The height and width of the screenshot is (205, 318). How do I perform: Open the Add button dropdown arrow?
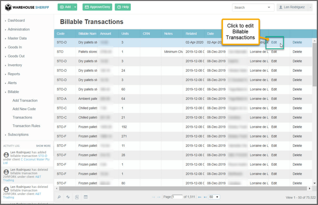[x=75, y=7]
